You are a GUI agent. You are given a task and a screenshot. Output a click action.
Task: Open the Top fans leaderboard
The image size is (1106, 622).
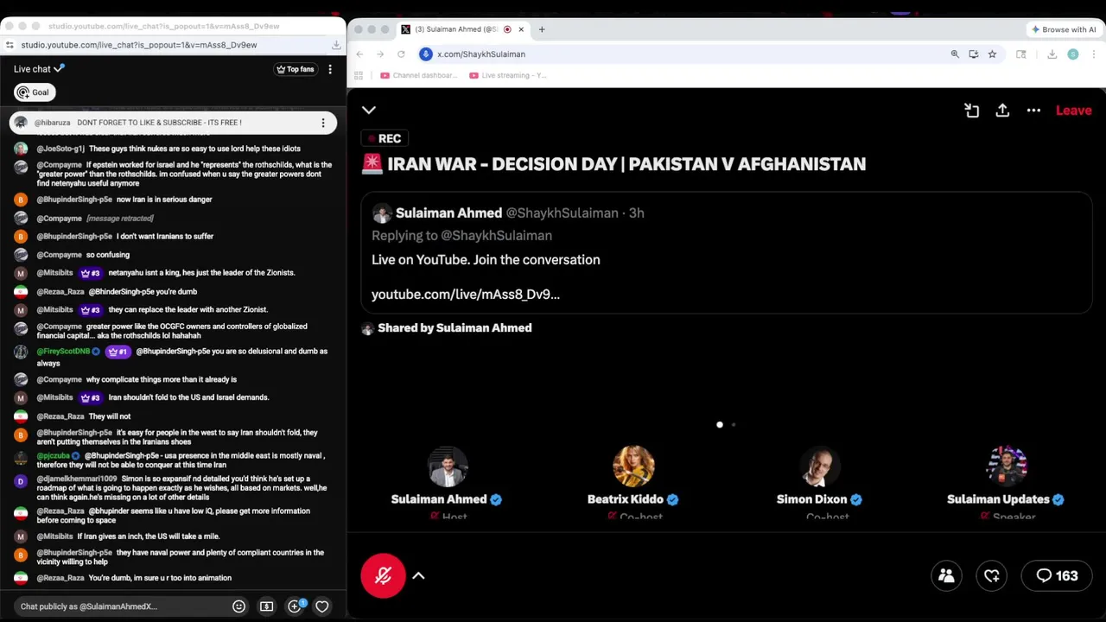[295, 69]
